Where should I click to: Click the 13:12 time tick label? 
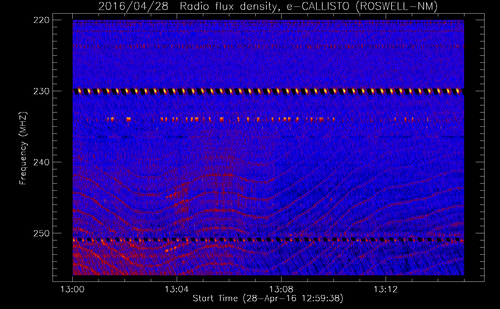coord(386,290)
